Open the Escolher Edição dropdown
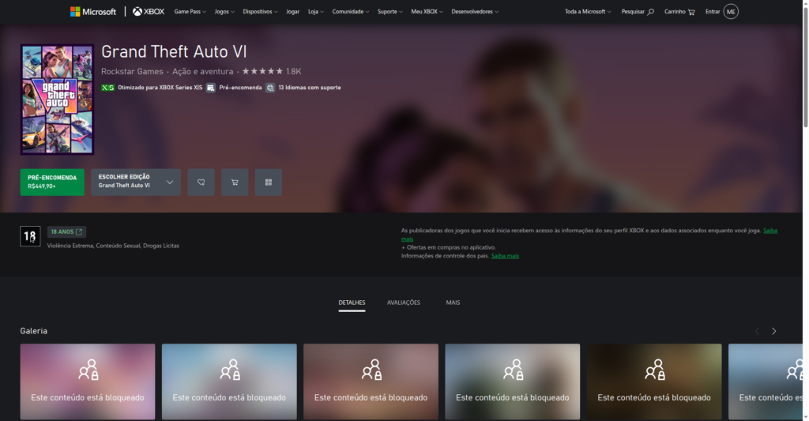This screenshot has height=421, width=809. [136, 182]
